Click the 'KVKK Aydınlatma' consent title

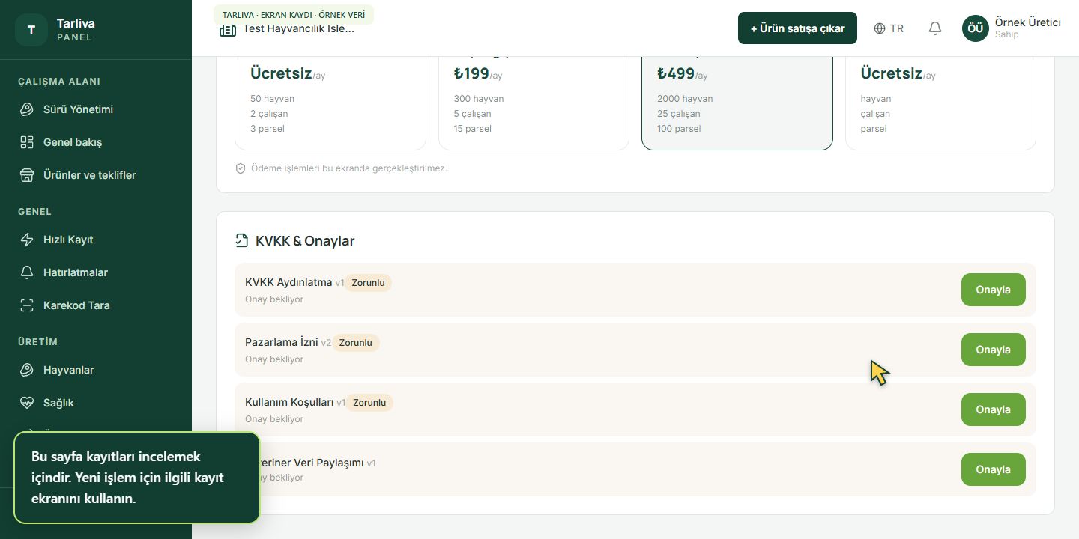(288, 282)
